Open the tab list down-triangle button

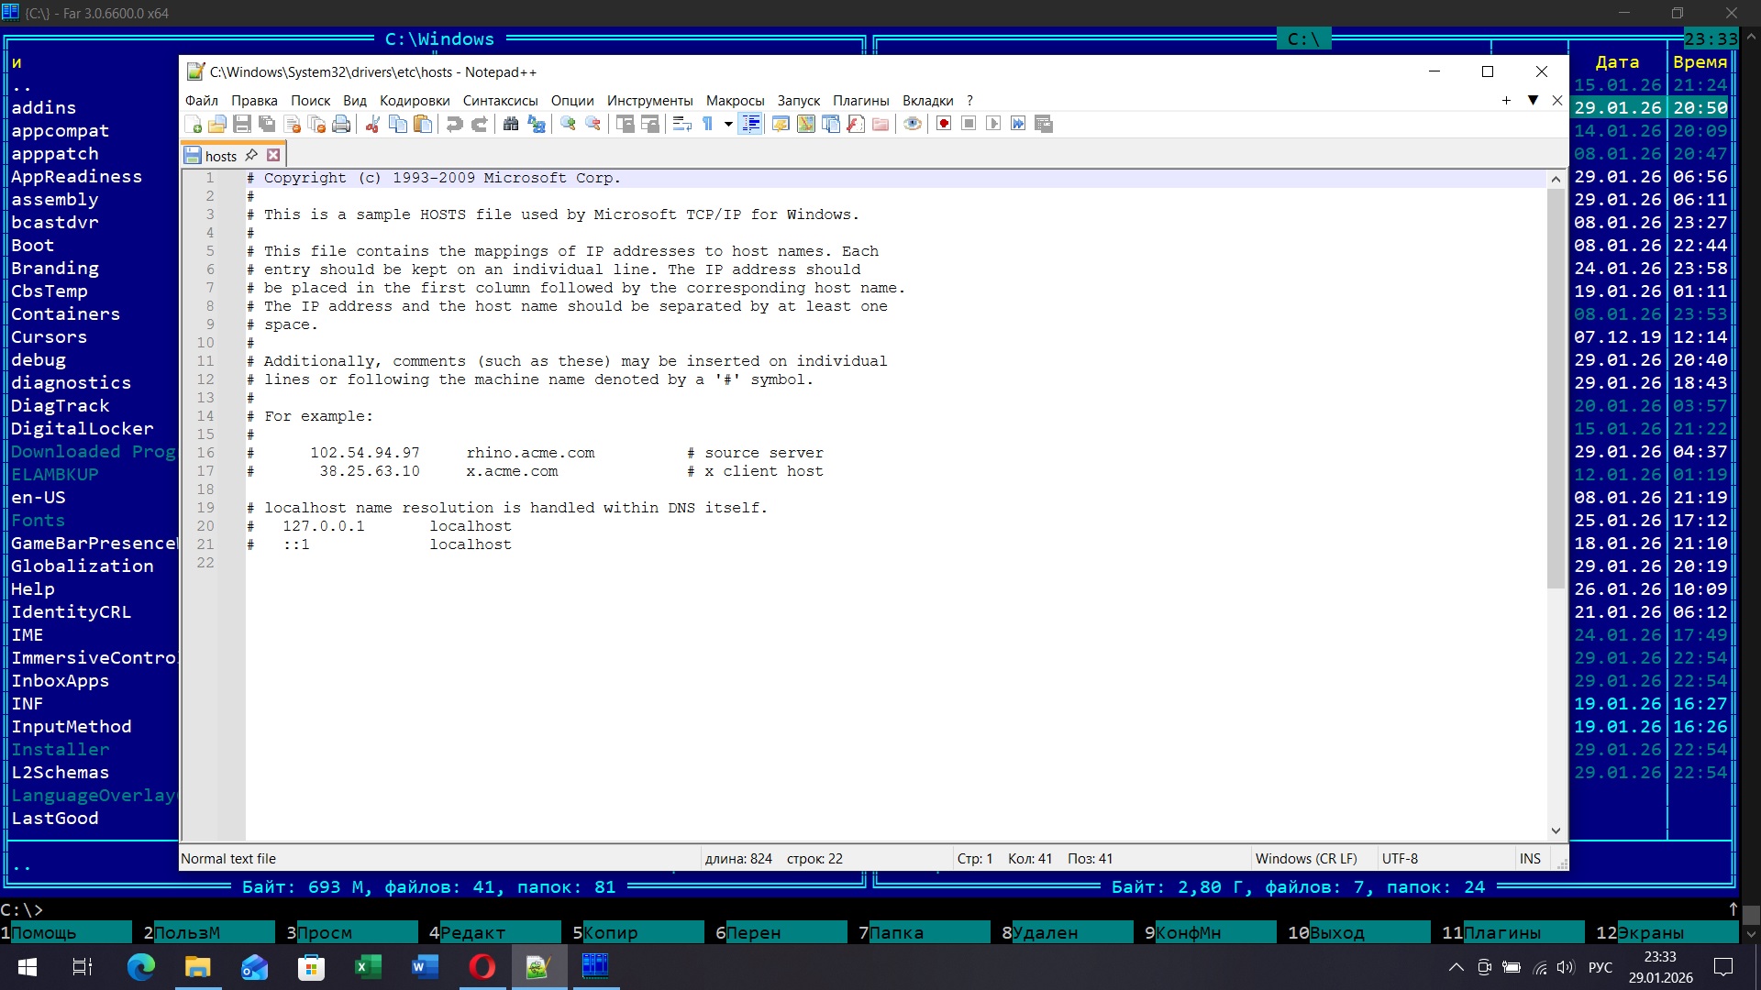click(1532, 101)
